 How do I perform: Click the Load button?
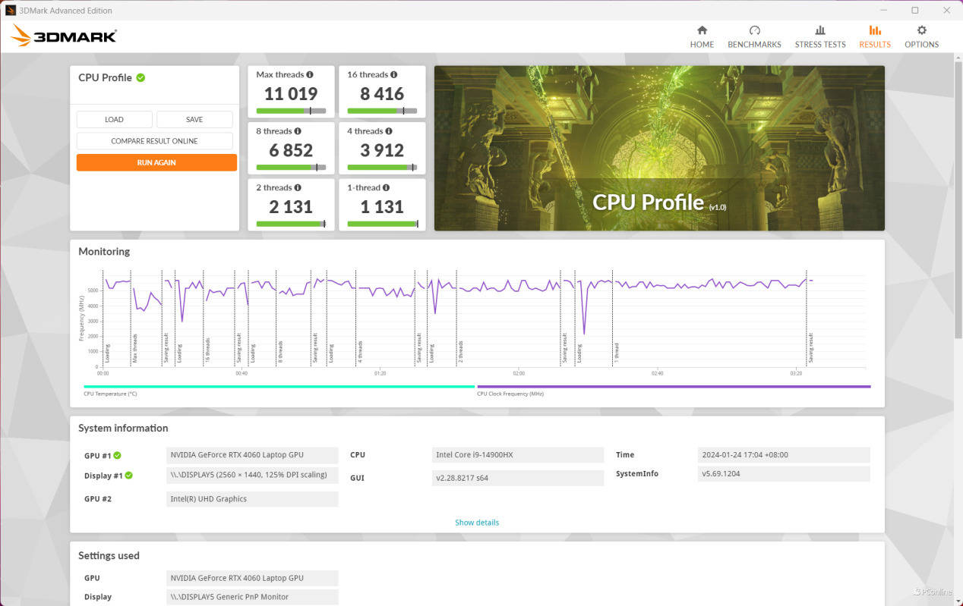click(114, 119)
